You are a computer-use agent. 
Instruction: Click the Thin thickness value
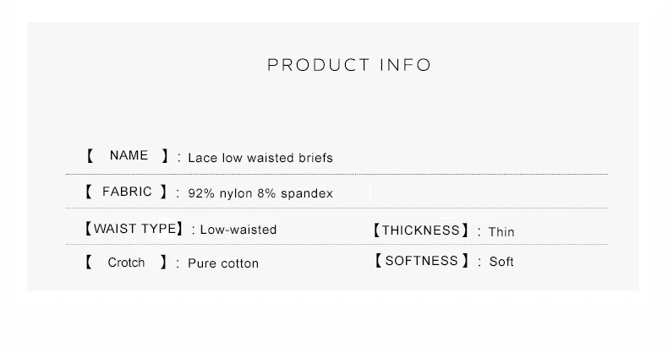(x=501, y=232)
